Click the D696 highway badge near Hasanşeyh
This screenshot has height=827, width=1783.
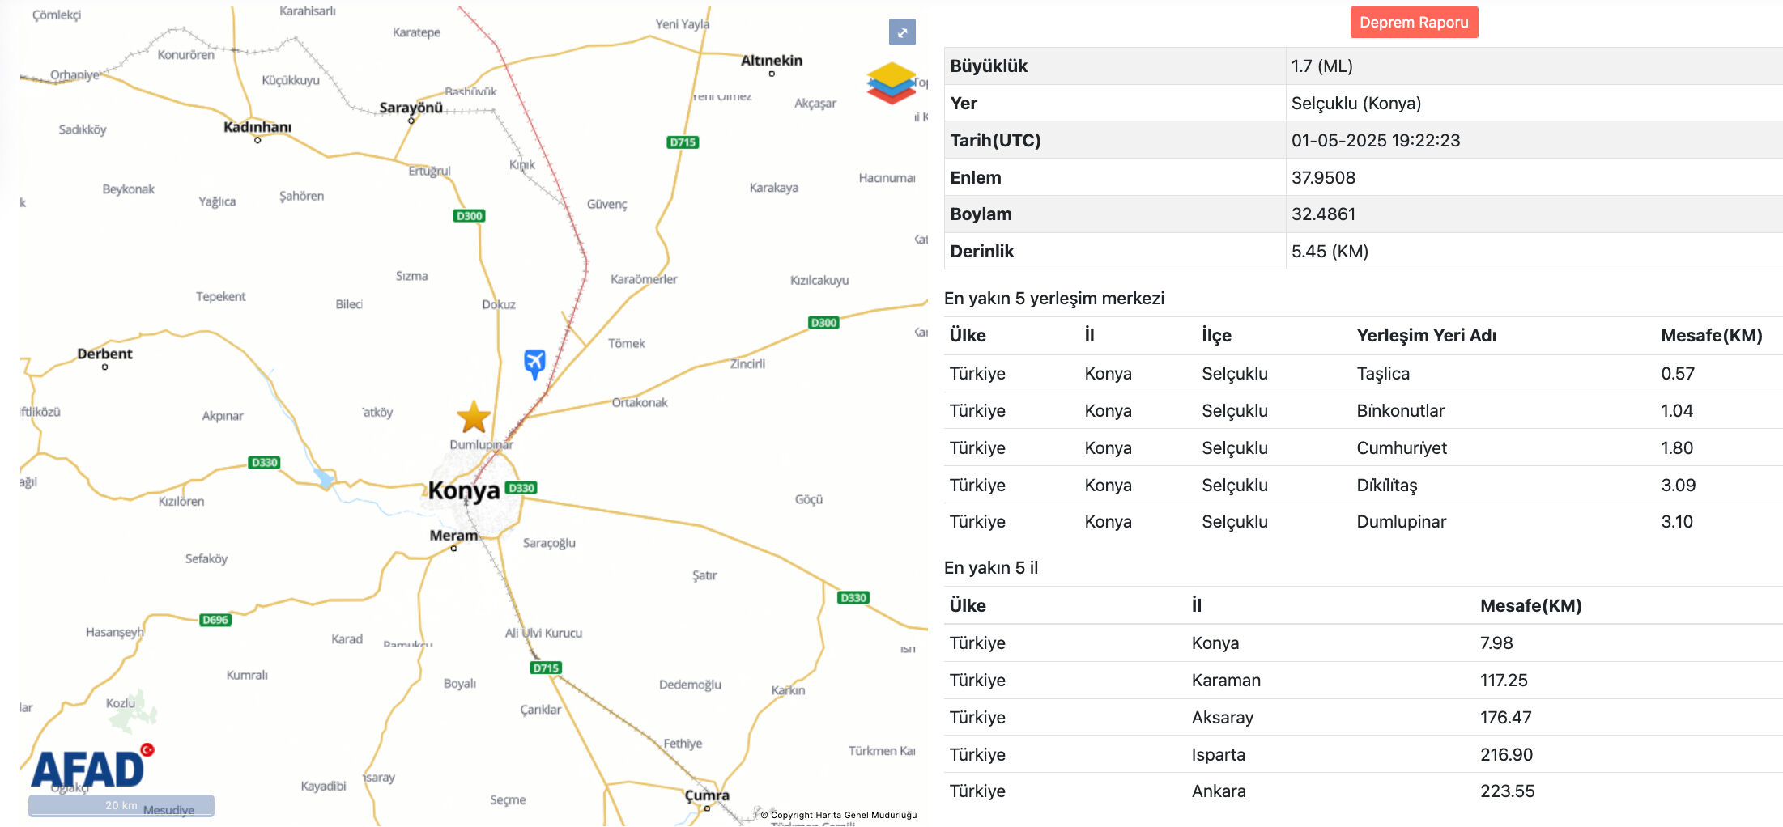pyautogui.click(x=215, y=620)
